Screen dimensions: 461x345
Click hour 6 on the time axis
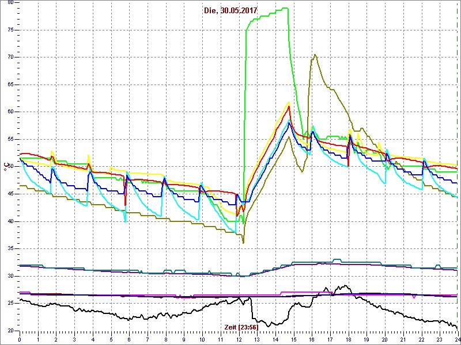pos(129,339)
